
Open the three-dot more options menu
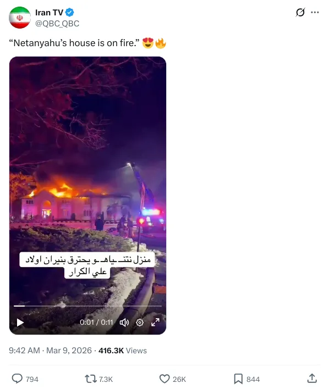[315, 12]
